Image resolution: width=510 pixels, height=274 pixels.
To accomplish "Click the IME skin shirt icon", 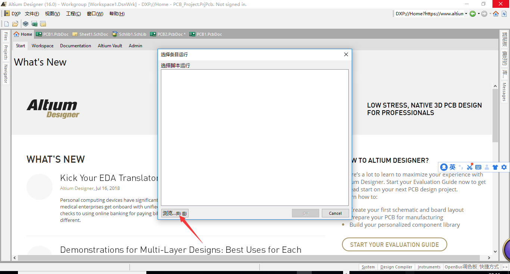I will click(495, 167).
